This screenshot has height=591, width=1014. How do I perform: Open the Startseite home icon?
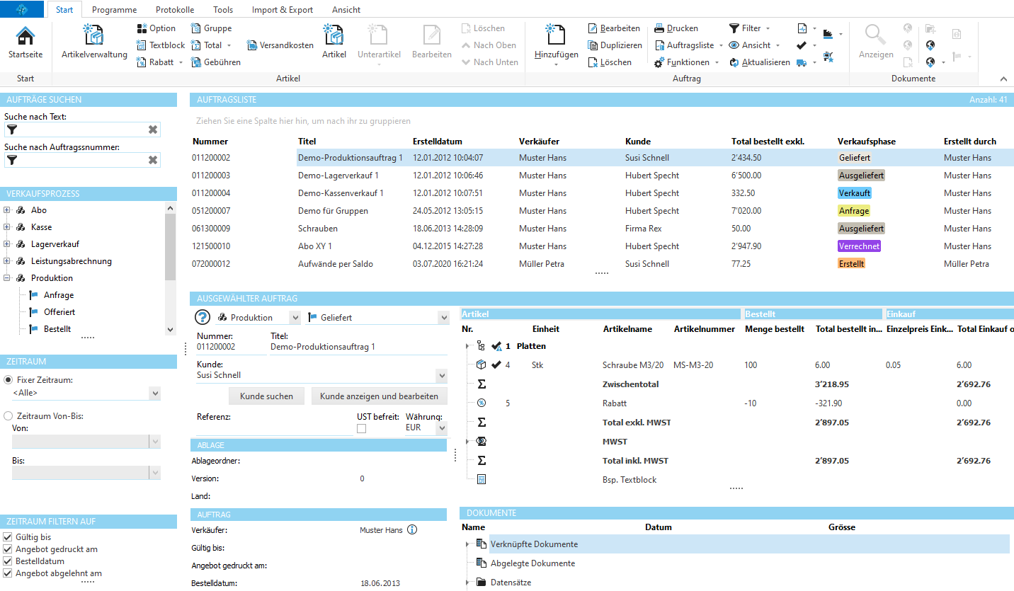pos(25,37)
